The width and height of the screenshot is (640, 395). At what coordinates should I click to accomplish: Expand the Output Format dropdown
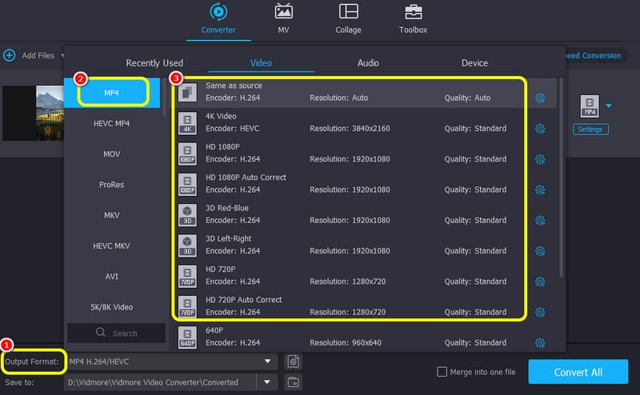pyautogui.click(x=267, y=361)
